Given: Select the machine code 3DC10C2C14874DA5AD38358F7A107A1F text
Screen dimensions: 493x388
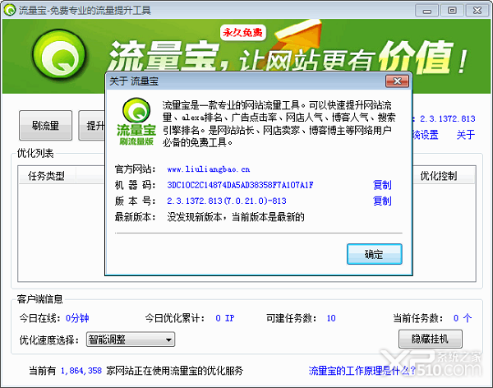Looking at the screenshot, I should point(240,185).
